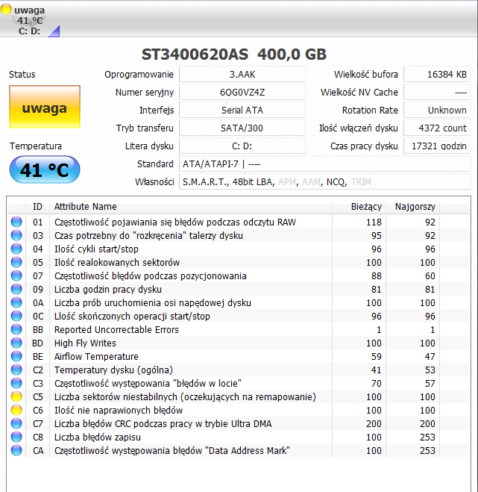Click the power on count 4372 count
The width and height of the screenshot is (478, 492).
tap(437, 128)
